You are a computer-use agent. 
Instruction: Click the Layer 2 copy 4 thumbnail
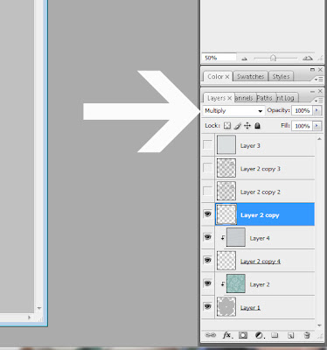tap(226, 261)
